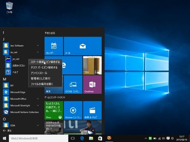Open the Microsoft Silverlight folder entry
This screenshot has height=142, width=190.
[x=22, y=105]
